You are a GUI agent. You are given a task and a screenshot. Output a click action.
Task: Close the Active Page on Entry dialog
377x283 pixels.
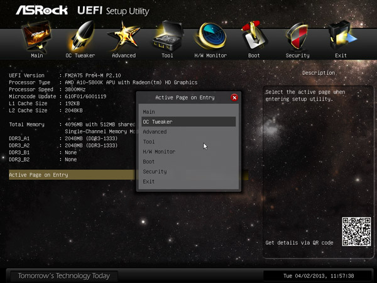click(234, 97)
